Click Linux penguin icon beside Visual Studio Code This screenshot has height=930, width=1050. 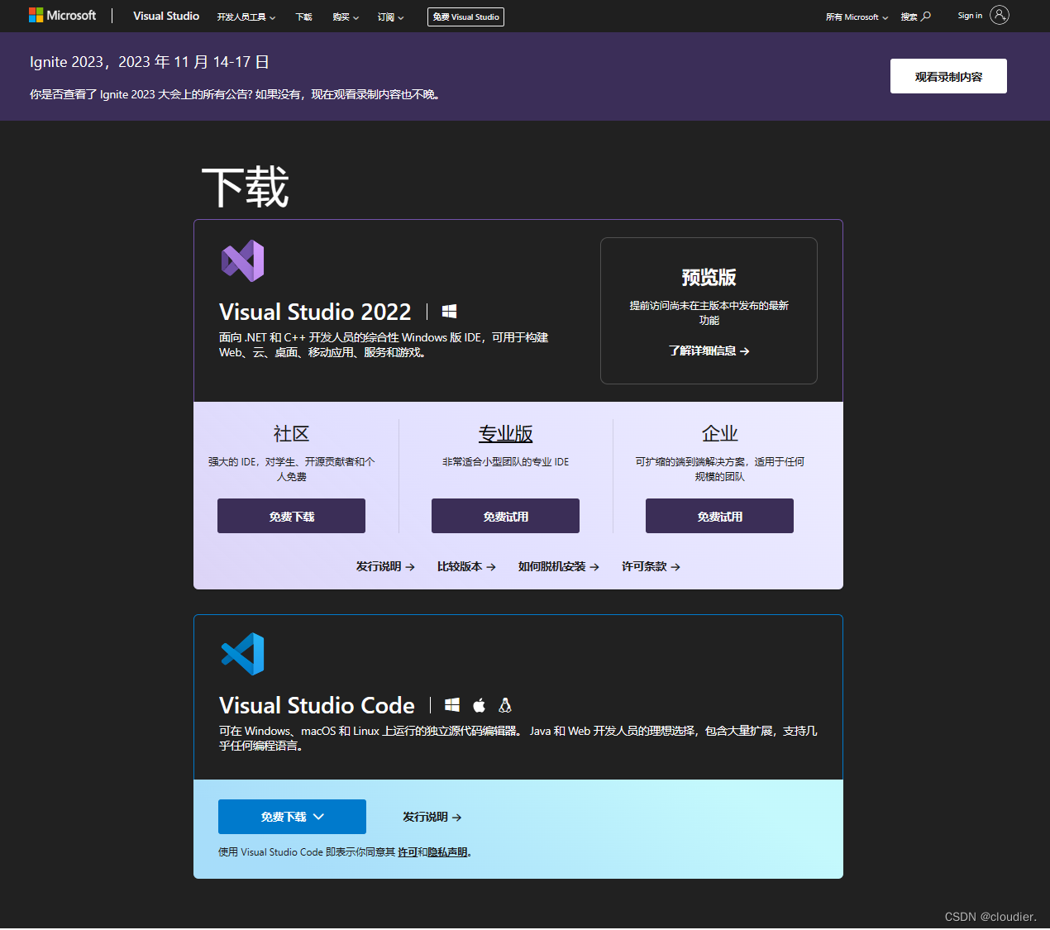[505, 705]
